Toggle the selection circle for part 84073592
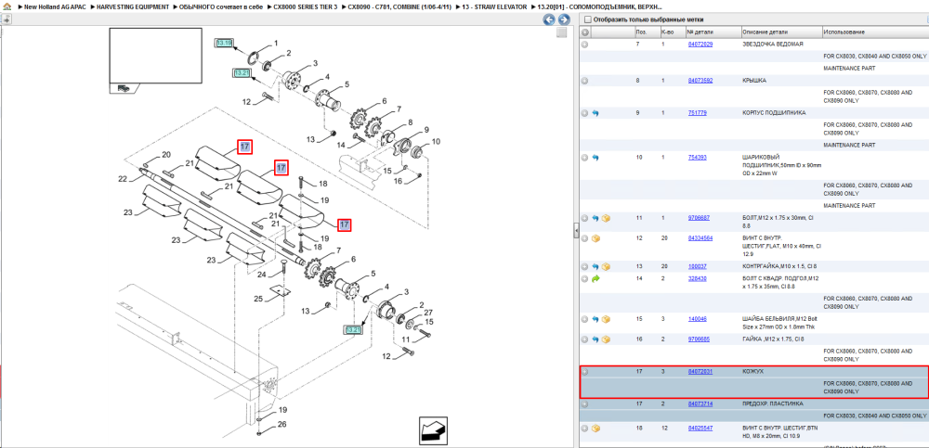 [x=584, y=81]
